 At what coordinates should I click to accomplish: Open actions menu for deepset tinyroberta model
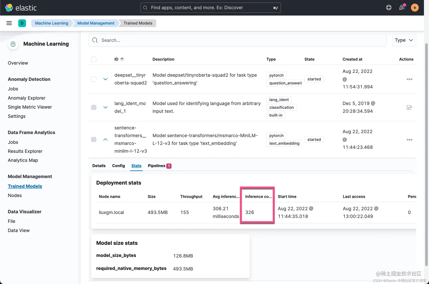[x=409, y=79]
